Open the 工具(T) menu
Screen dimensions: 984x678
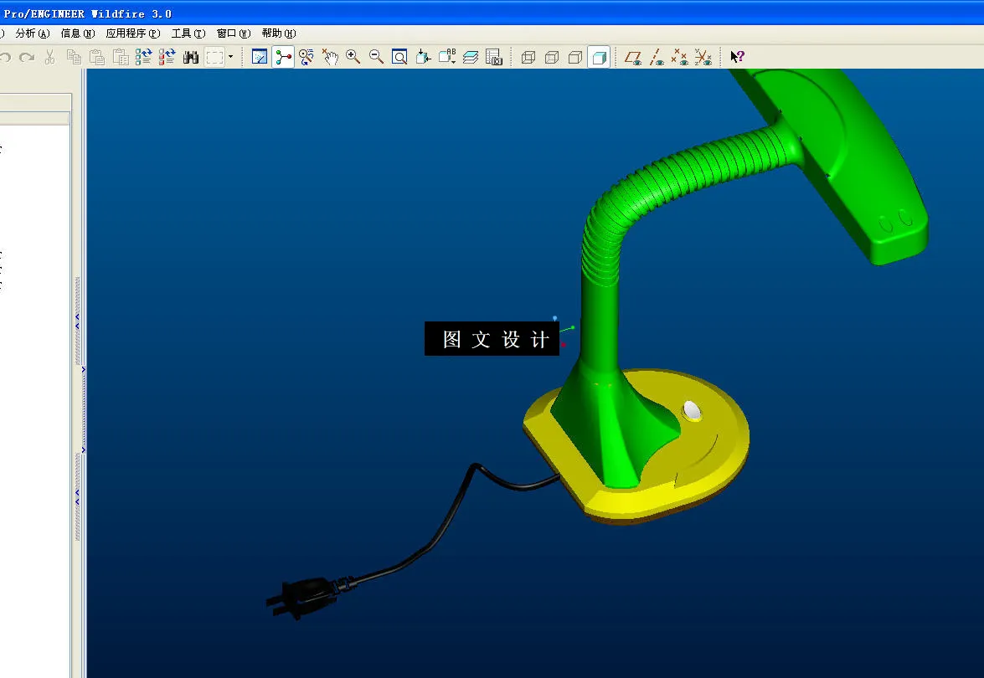[x=188, y=33]
